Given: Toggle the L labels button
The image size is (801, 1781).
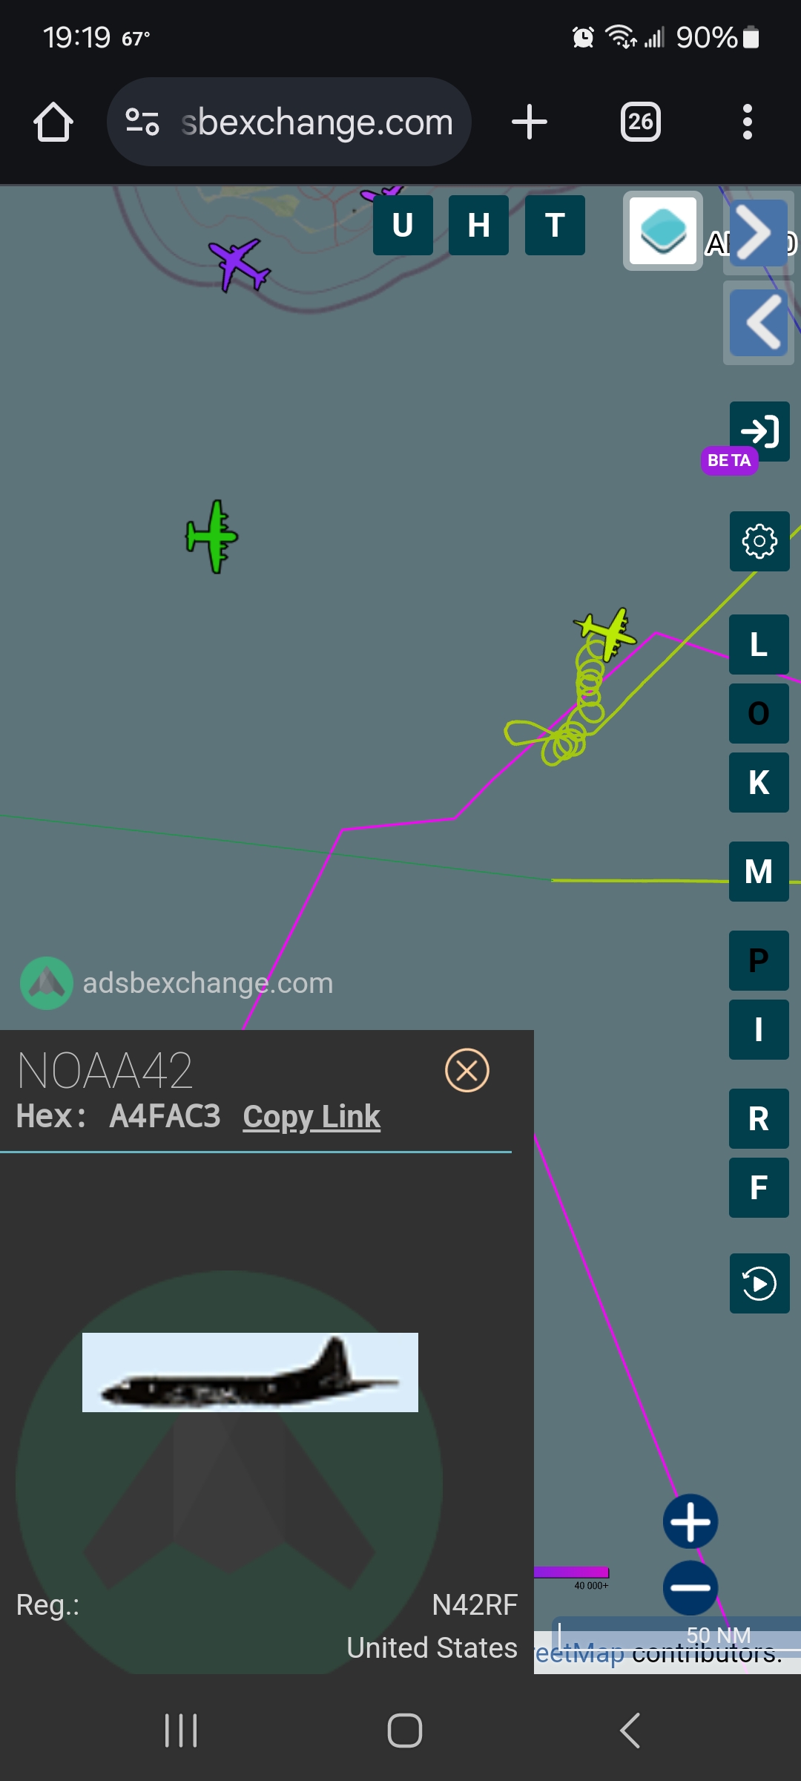Looking at the screenshot, I should (759, 644).
